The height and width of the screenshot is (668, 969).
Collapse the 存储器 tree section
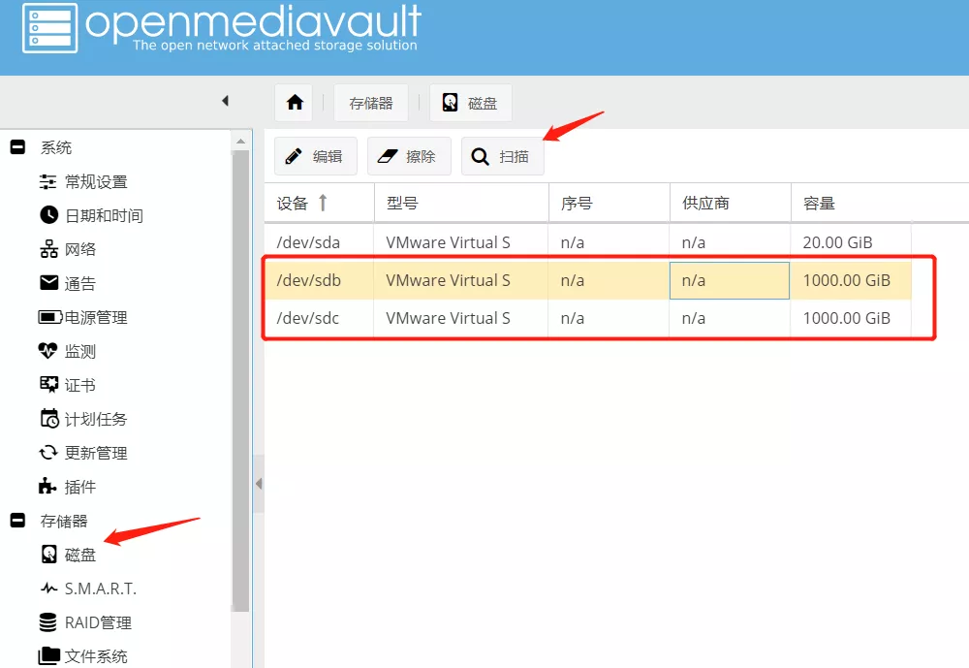[x=17, y=522]
